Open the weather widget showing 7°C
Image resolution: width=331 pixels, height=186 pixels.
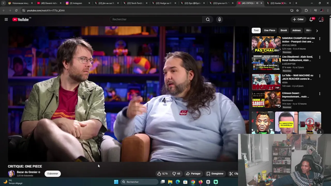(13, 182)
